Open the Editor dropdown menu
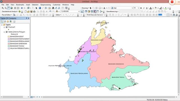 click(58, 15)
